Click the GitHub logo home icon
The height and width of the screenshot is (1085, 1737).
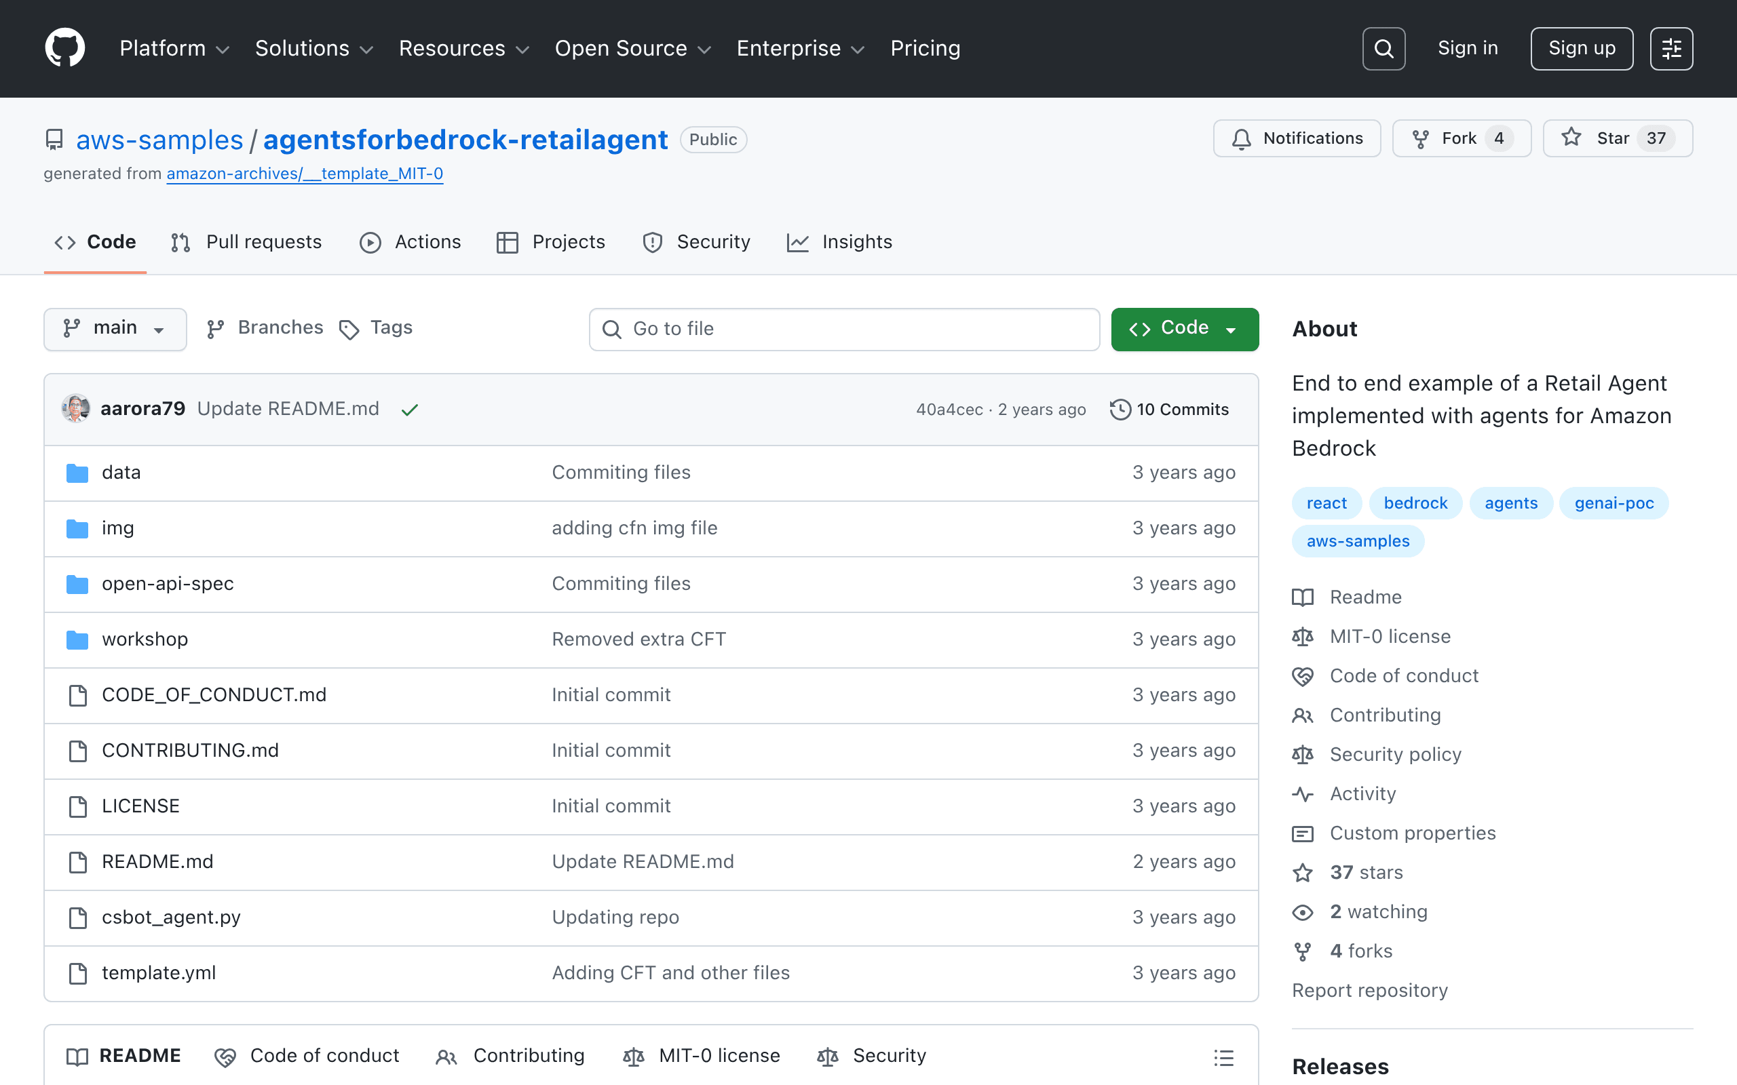pyautogui.click(x=64, y=48)
